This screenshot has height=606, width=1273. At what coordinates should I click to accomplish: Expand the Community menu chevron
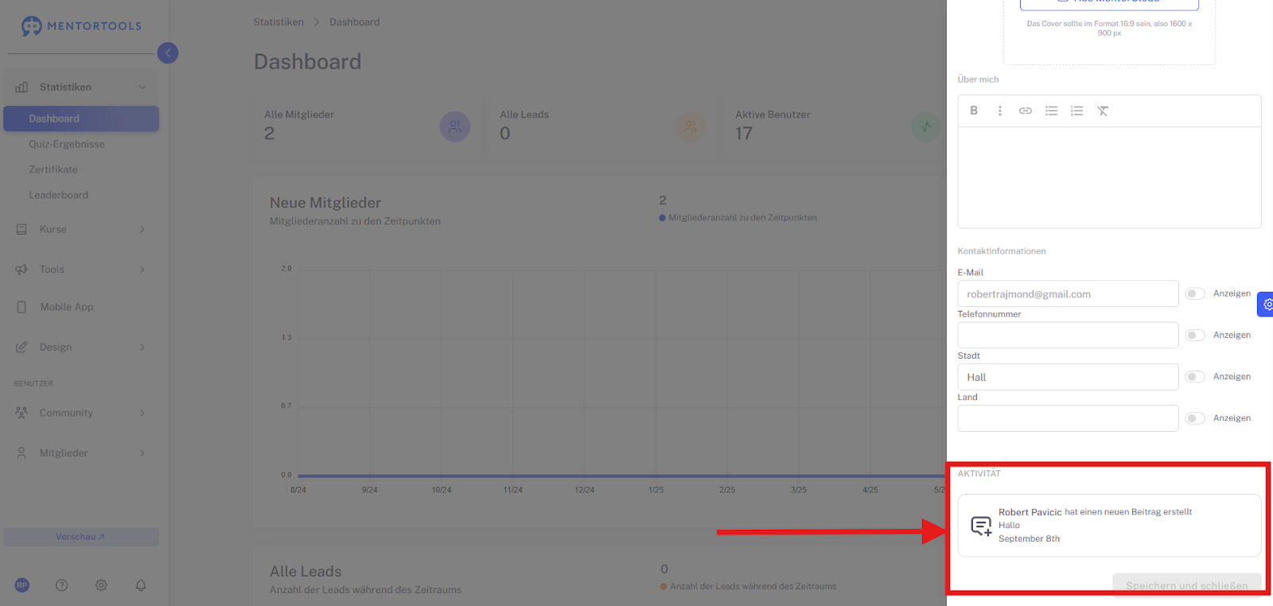coord(142,413)
